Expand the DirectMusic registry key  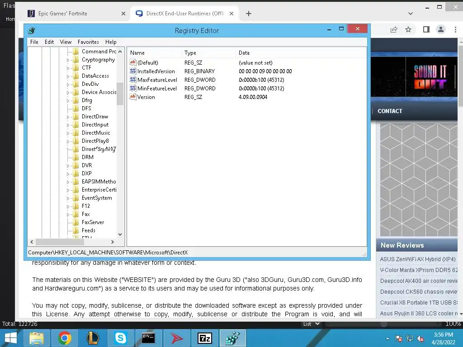tap(68, 133)
